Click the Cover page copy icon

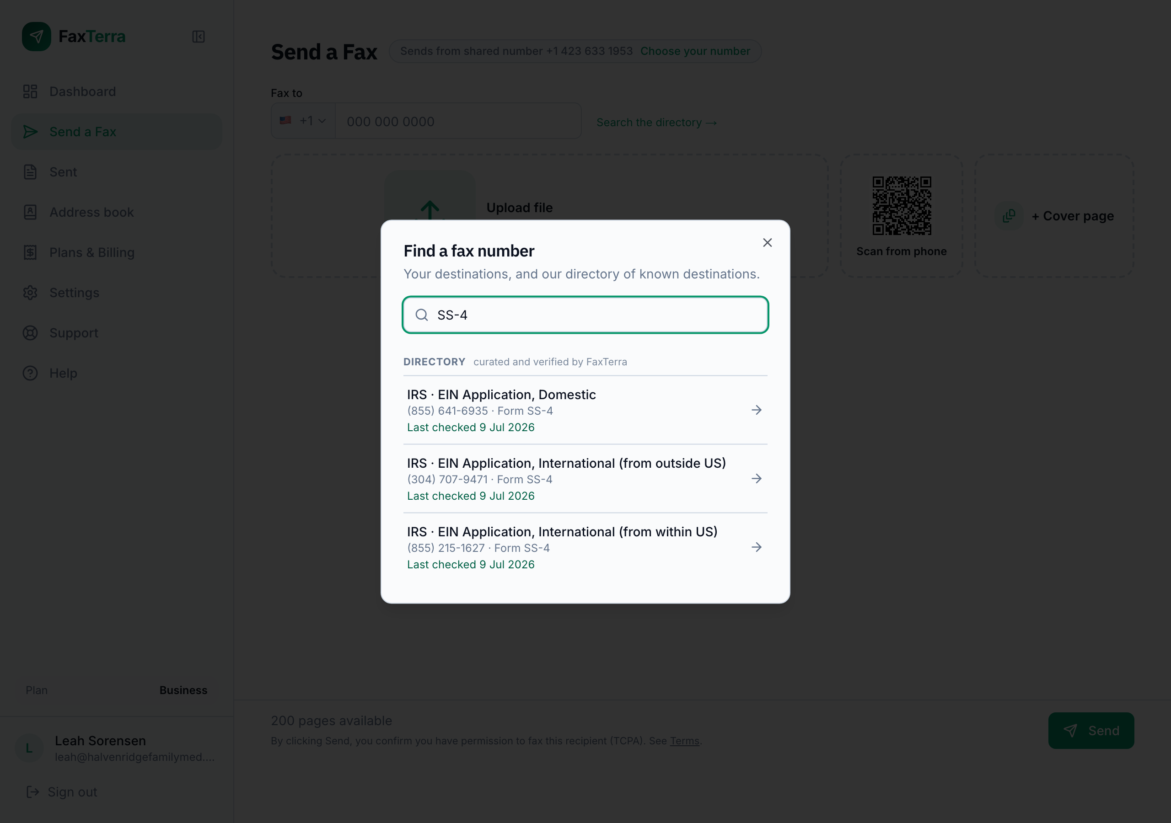1009,216
